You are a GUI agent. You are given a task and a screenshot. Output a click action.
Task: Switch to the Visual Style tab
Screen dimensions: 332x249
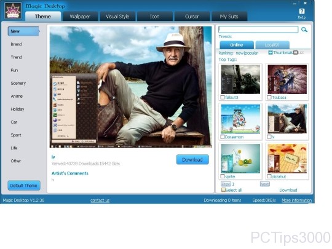[x=117, y=17]
